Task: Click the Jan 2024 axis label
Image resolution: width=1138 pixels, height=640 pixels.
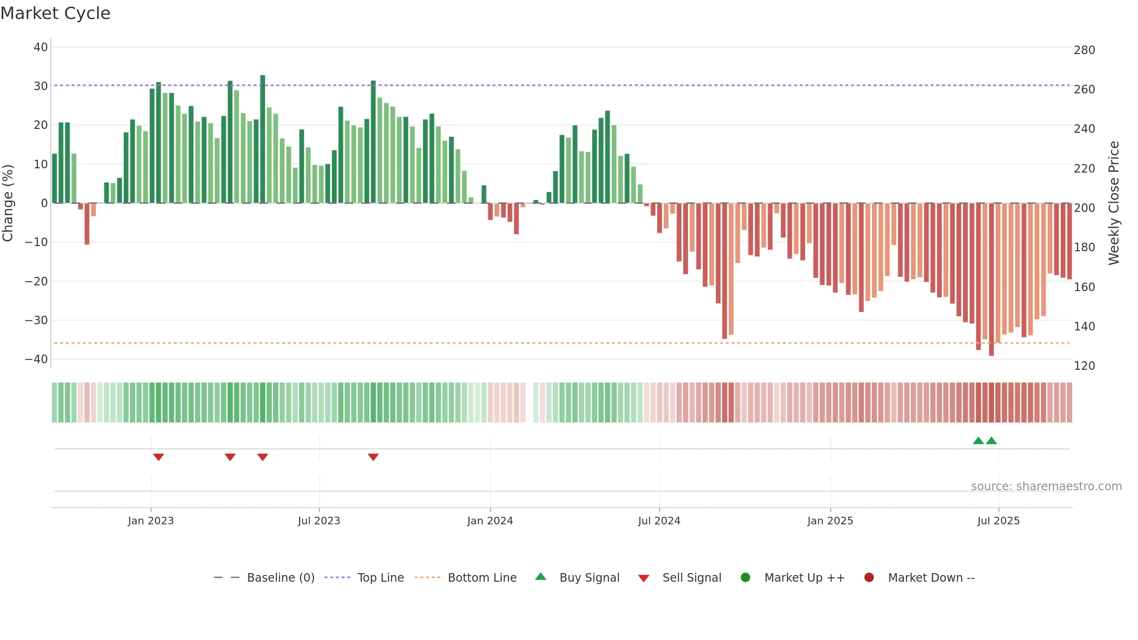Action: 490,521
